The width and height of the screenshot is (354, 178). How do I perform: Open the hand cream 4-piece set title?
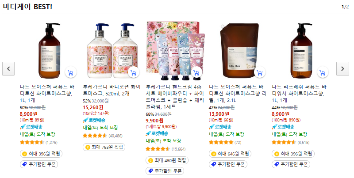coord(175,97)
